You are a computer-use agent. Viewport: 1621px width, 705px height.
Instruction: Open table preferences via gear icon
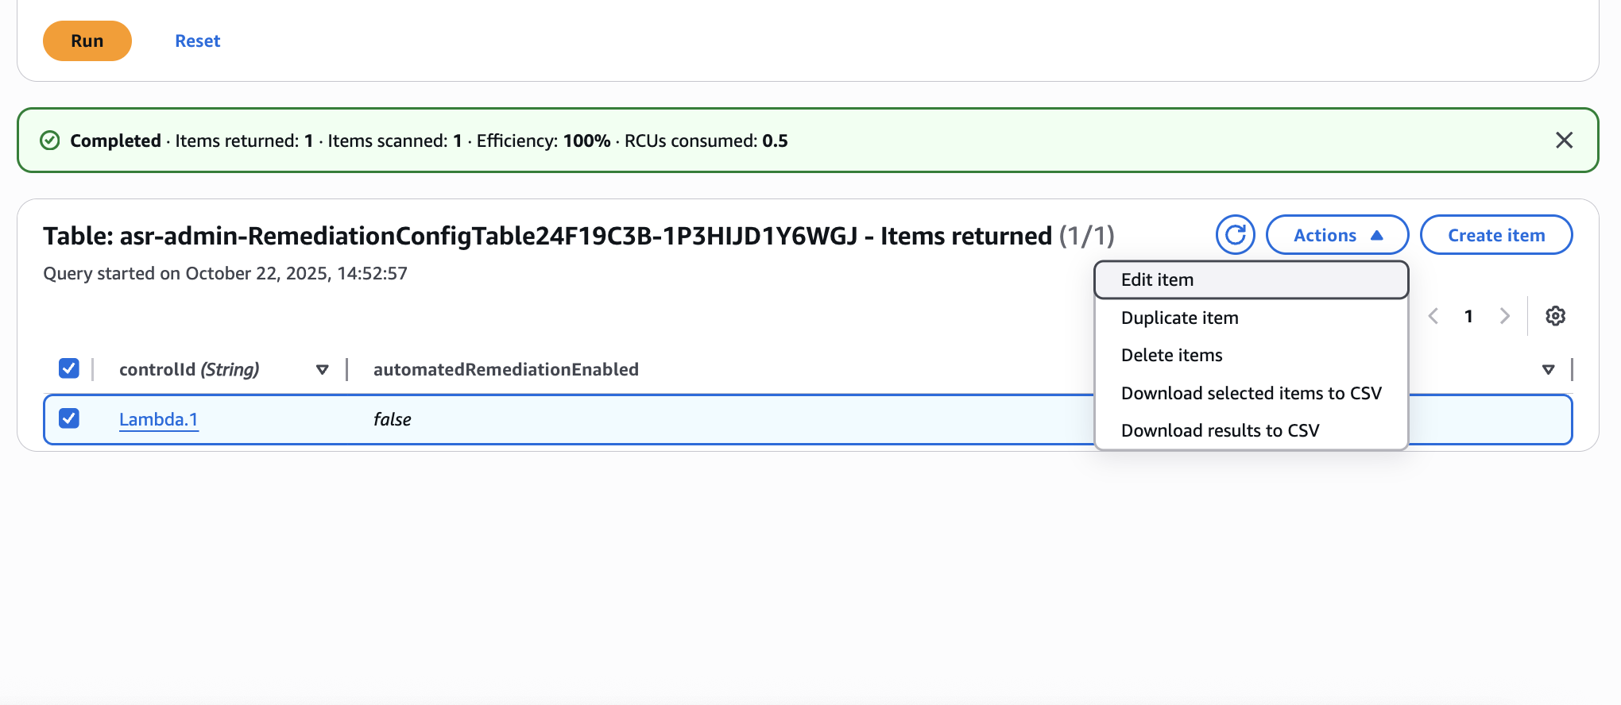click(1555, 315)
